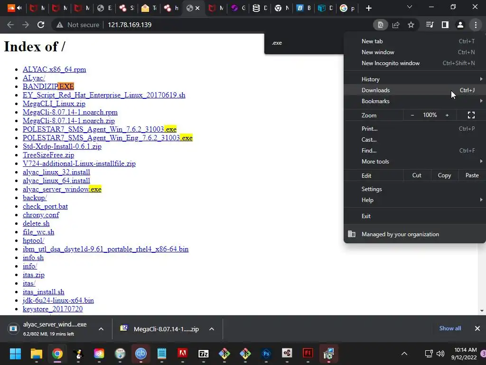
Task: Open qBittorrent from the taskbar
Action: 140,354
